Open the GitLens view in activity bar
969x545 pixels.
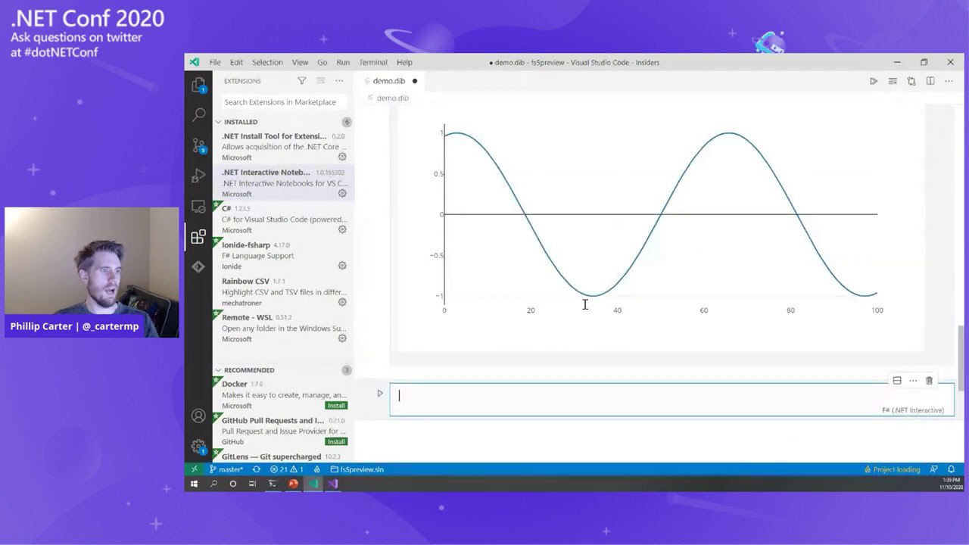point(198,266)
